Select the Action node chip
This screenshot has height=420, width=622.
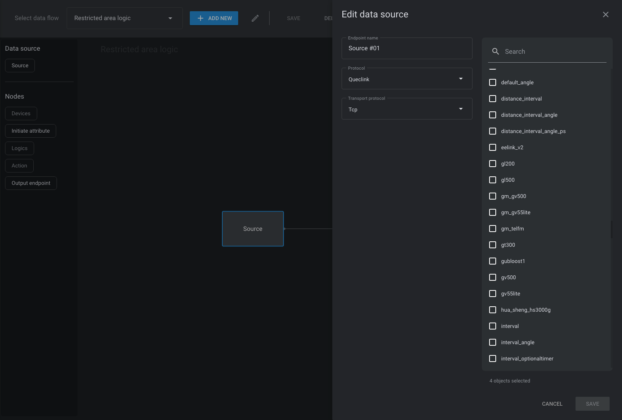[x=19, y=166]
